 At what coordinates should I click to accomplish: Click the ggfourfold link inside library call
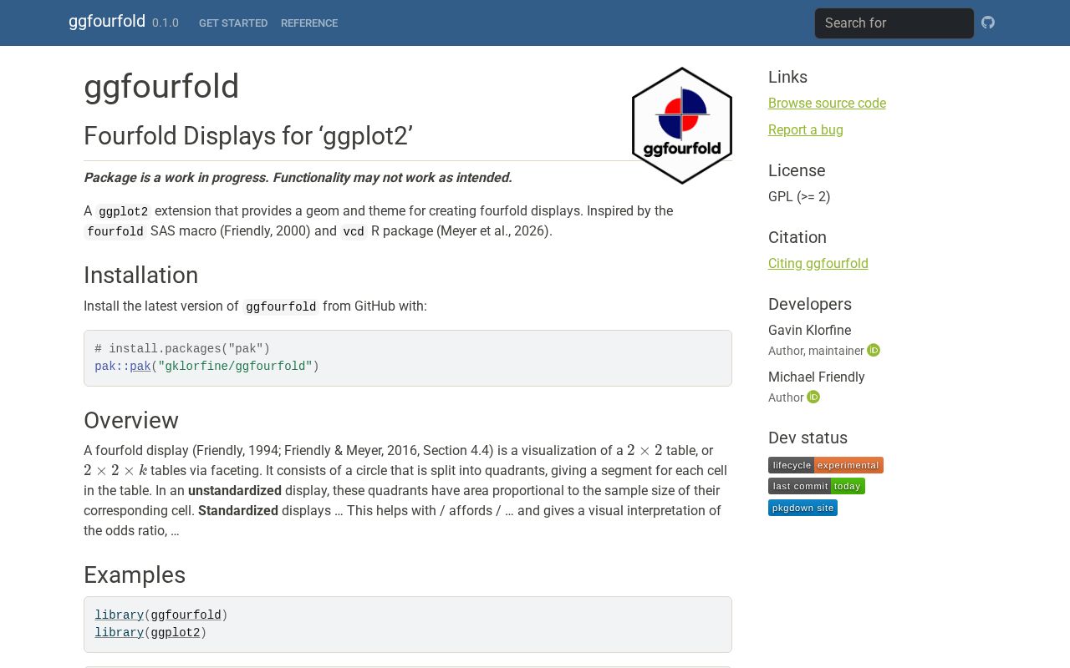click(186, 615)
